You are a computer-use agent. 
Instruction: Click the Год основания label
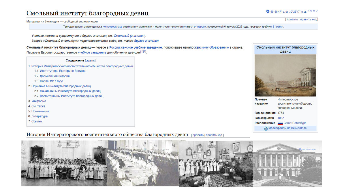tap(265, 113)
